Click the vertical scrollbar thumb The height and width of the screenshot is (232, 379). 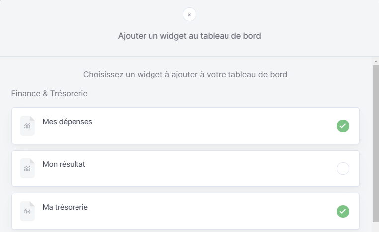(376, 143)
